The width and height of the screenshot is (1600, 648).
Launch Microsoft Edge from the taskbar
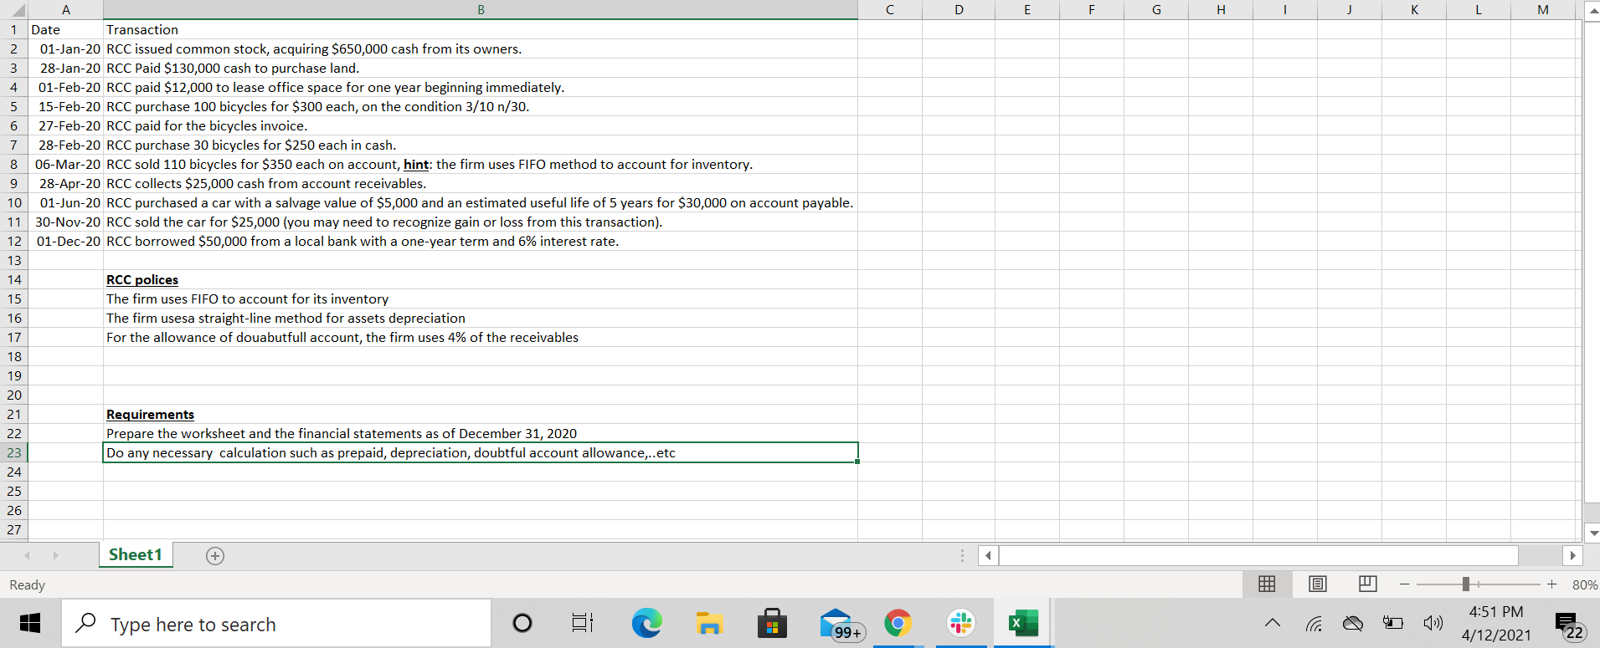pyautogui.click(x=646, y=624)
